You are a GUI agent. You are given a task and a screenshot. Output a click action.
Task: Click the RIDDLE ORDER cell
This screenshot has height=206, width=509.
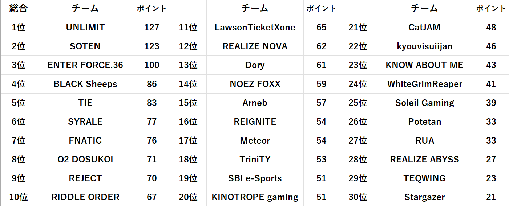click(85, 197)
